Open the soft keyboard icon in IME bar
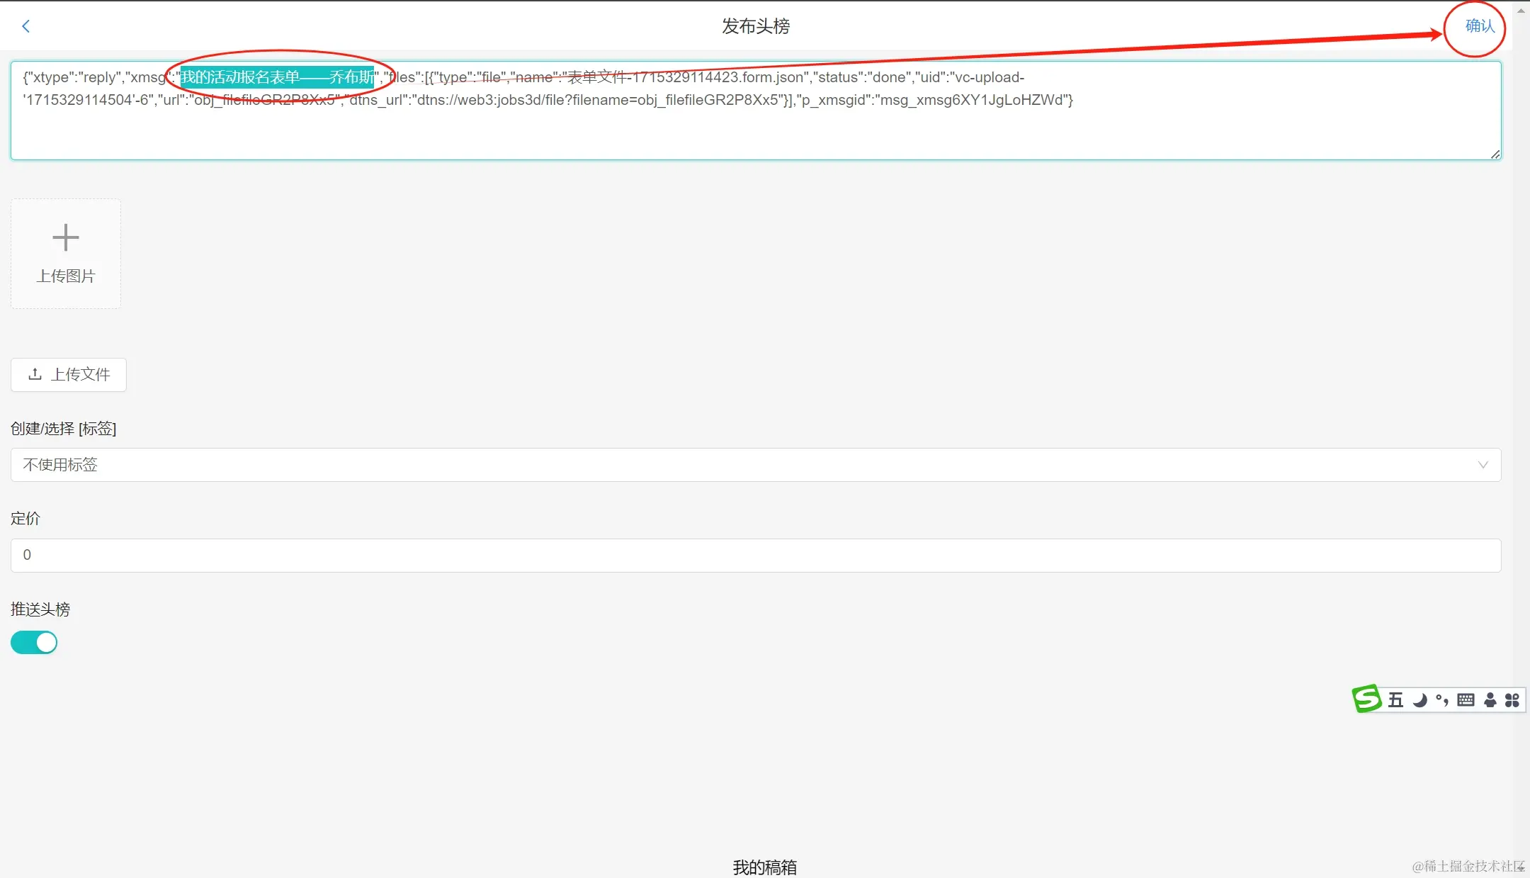This screenshot has width=1530, height=878. pos(1466,700)
